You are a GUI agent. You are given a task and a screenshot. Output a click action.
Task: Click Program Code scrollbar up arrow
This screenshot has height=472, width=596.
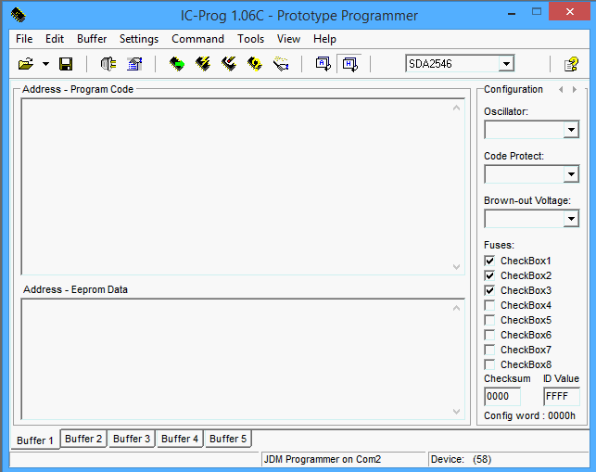click(x=457, y=108)
